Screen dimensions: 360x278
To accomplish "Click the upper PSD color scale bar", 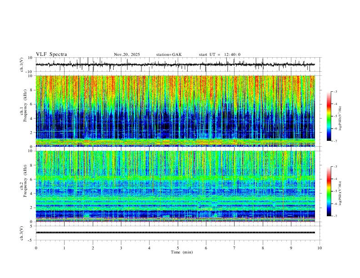I will tap(329, 116).
